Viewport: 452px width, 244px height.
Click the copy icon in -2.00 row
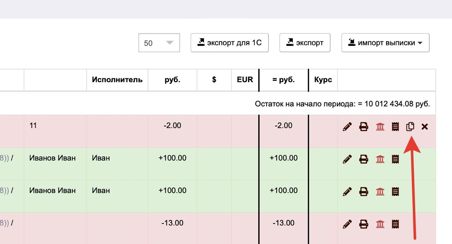click(x=410, y=127)
